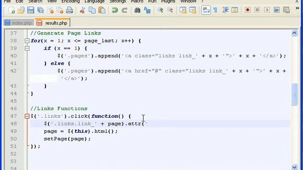Collapse the click function fold at line 47
The width and height of the screenshot is (303, 170).
[27, 116]
